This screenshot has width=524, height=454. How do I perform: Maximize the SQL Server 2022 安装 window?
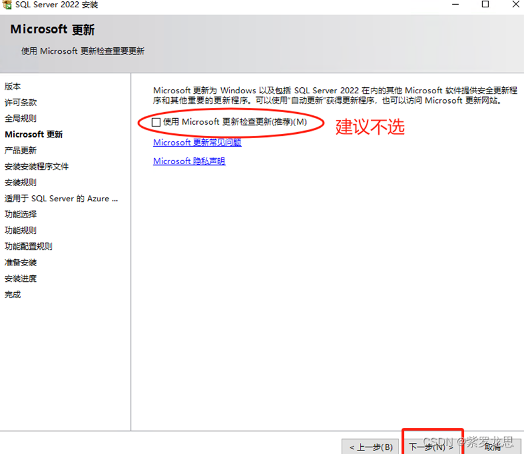coord(485,4)
